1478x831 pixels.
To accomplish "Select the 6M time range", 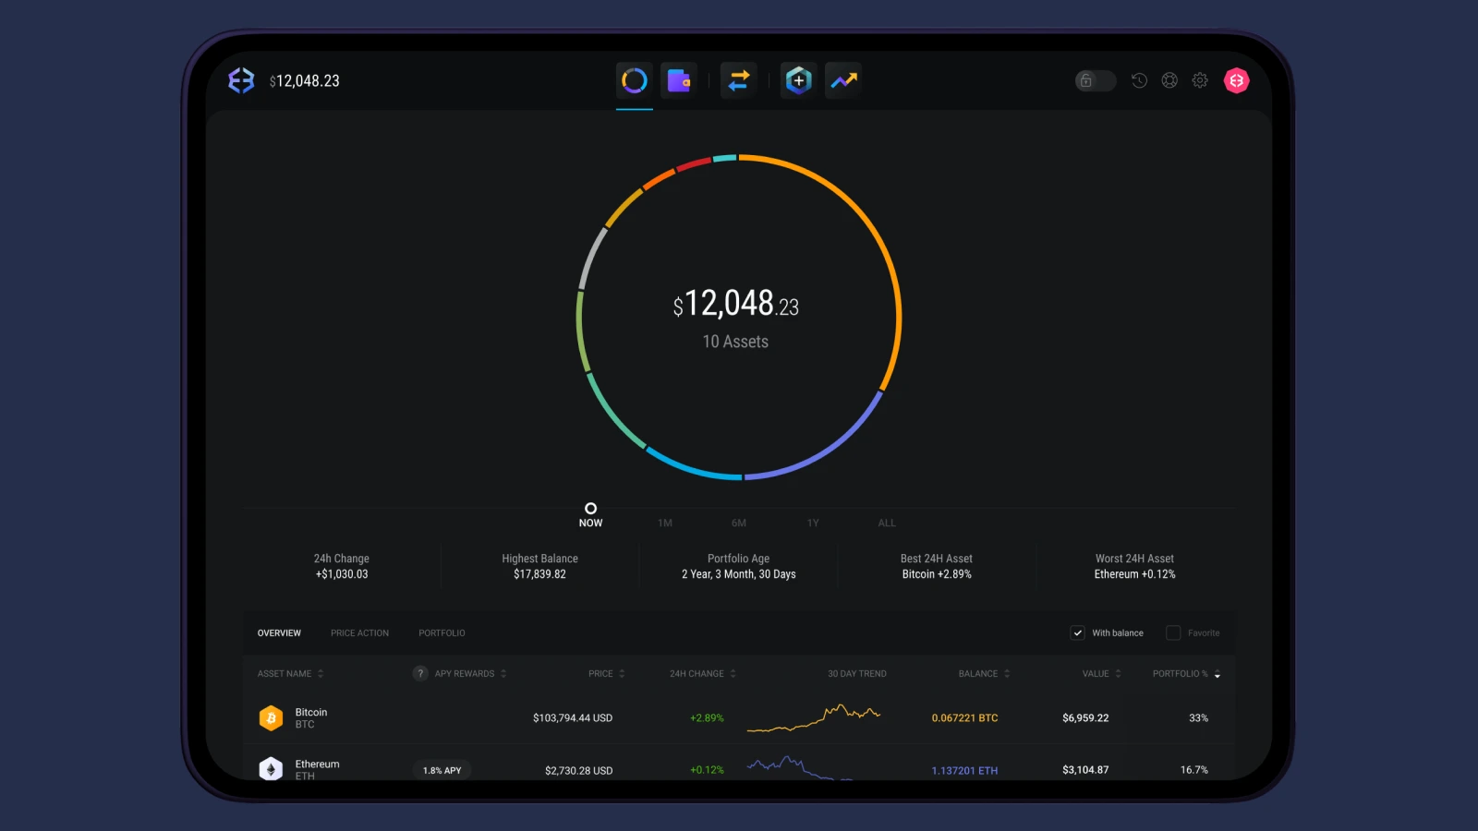I will click(739, 523).
